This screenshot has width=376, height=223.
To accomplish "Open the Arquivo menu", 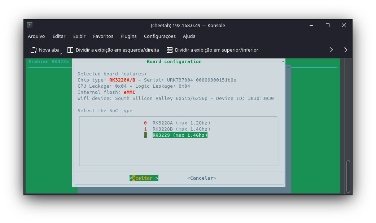I will tap(36, 36).
